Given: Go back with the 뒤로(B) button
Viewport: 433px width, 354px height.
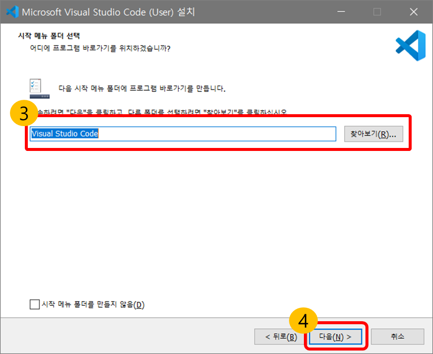Looking at the screenshot, I should click(280, 337).
